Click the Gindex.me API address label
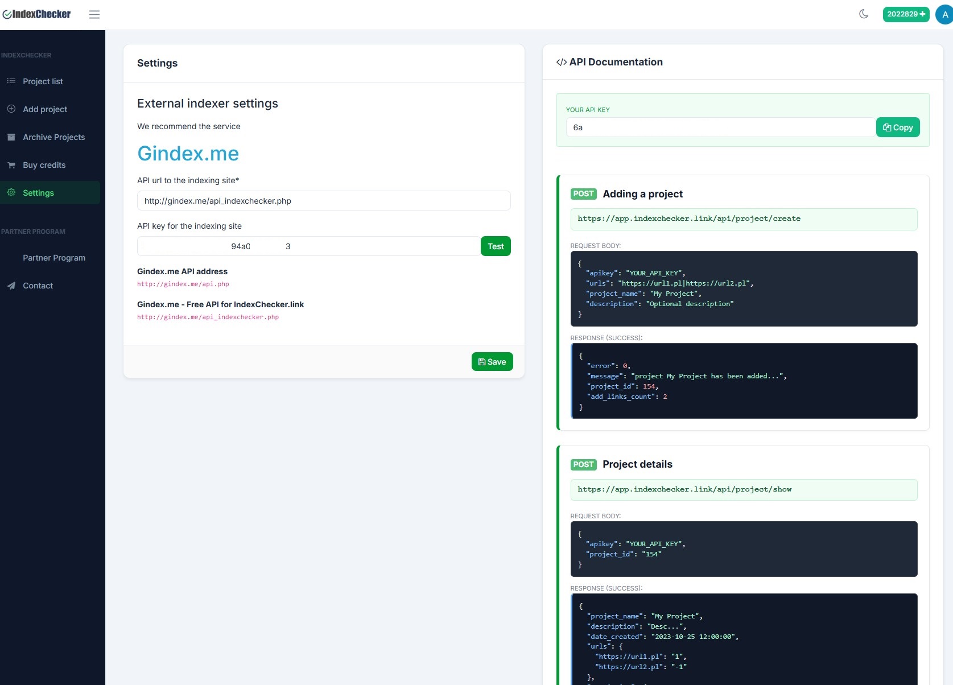Viewport: 953px width, 685px height. 182,271
